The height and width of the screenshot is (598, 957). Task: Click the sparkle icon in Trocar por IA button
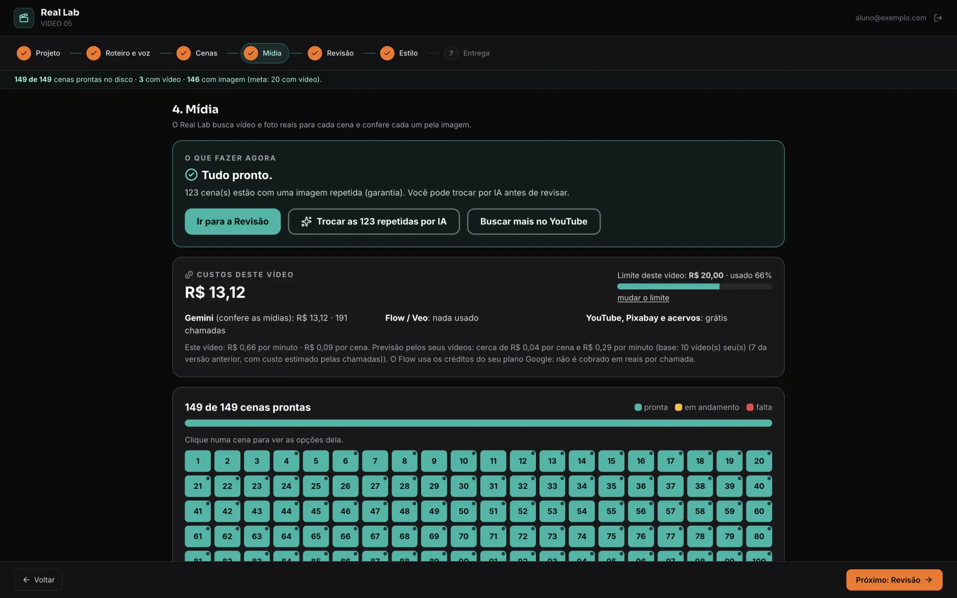306,221
